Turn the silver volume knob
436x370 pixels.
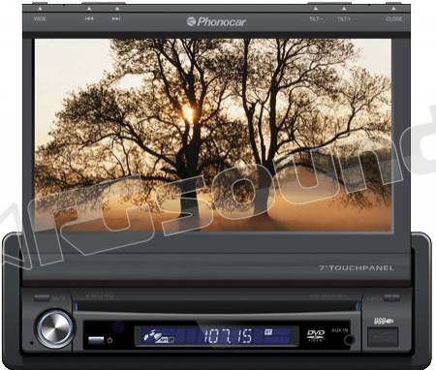click(x=54, y=328)
